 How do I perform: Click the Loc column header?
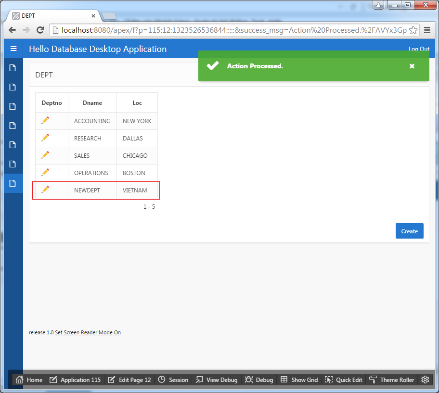point(137,102)
